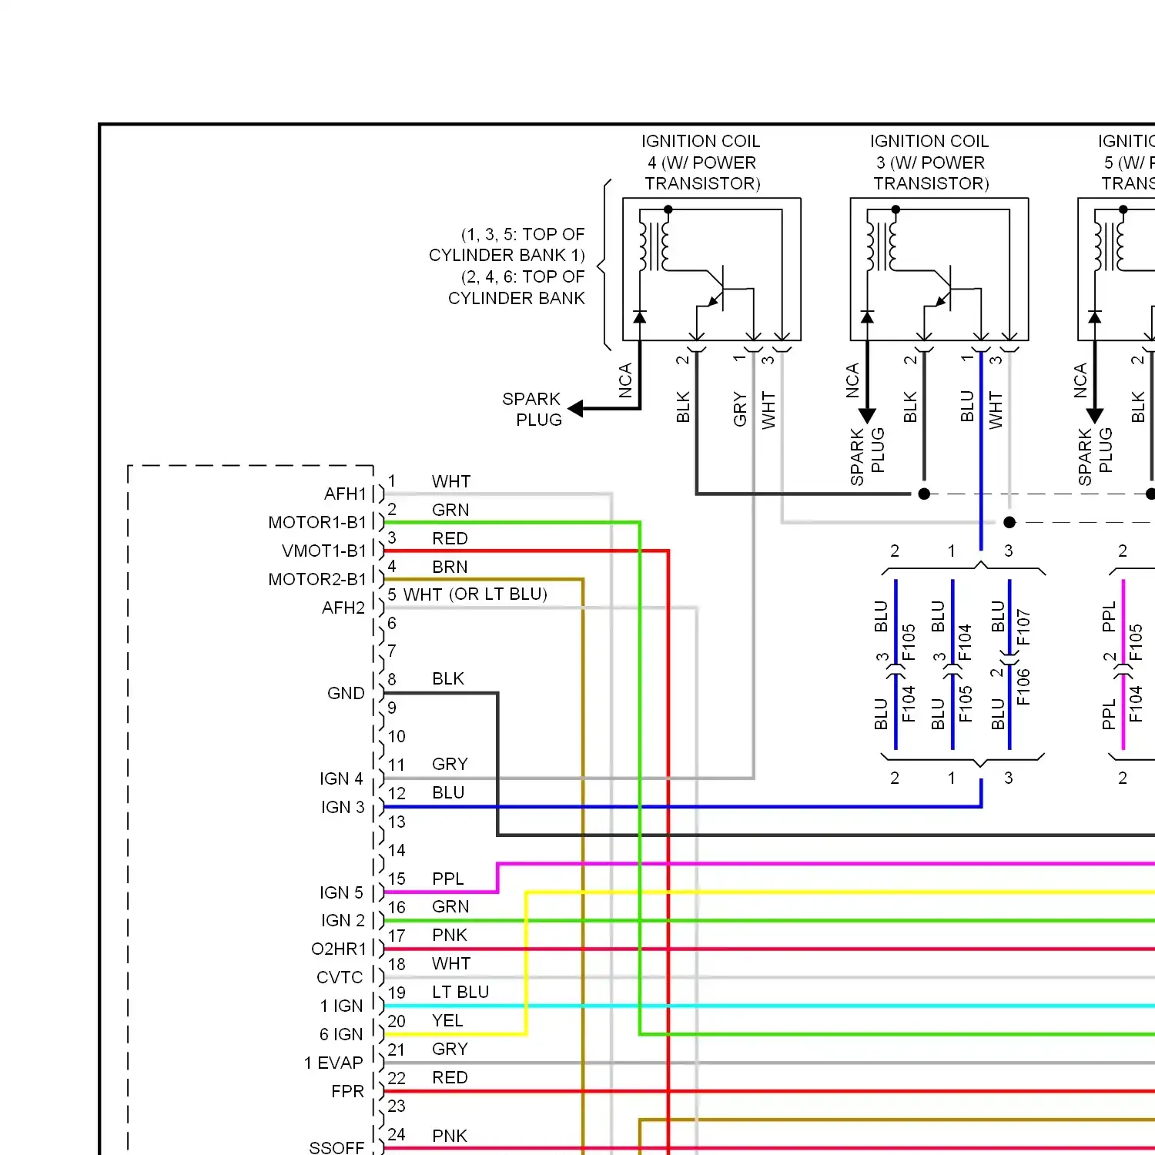Click the F106 connector label
The height and width of the screenshot is (1155, 1155).
[x=1023, y=687]
